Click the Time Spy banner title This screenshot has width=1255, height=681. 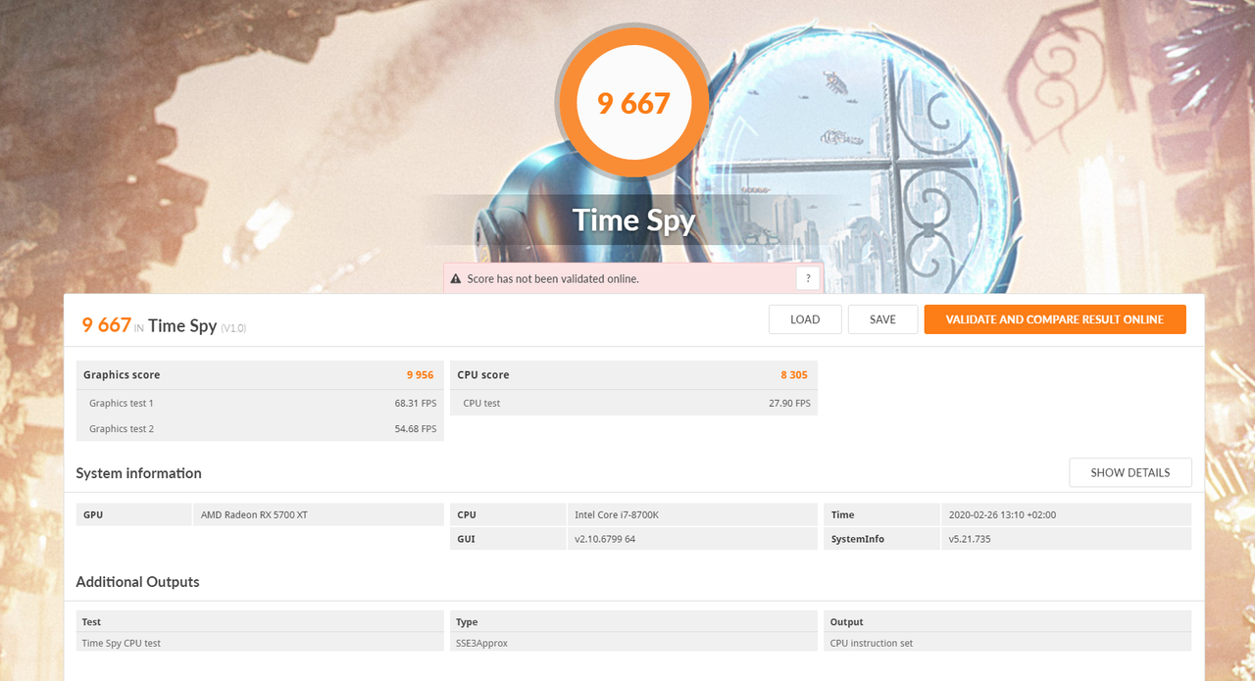pos(633,219)
